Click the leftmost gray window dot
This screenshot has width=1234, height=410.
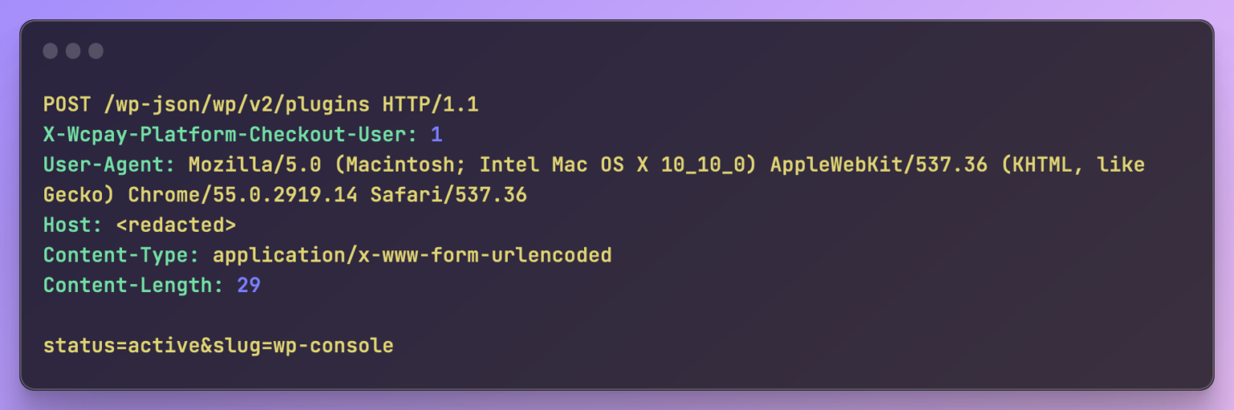pos(50,51)
